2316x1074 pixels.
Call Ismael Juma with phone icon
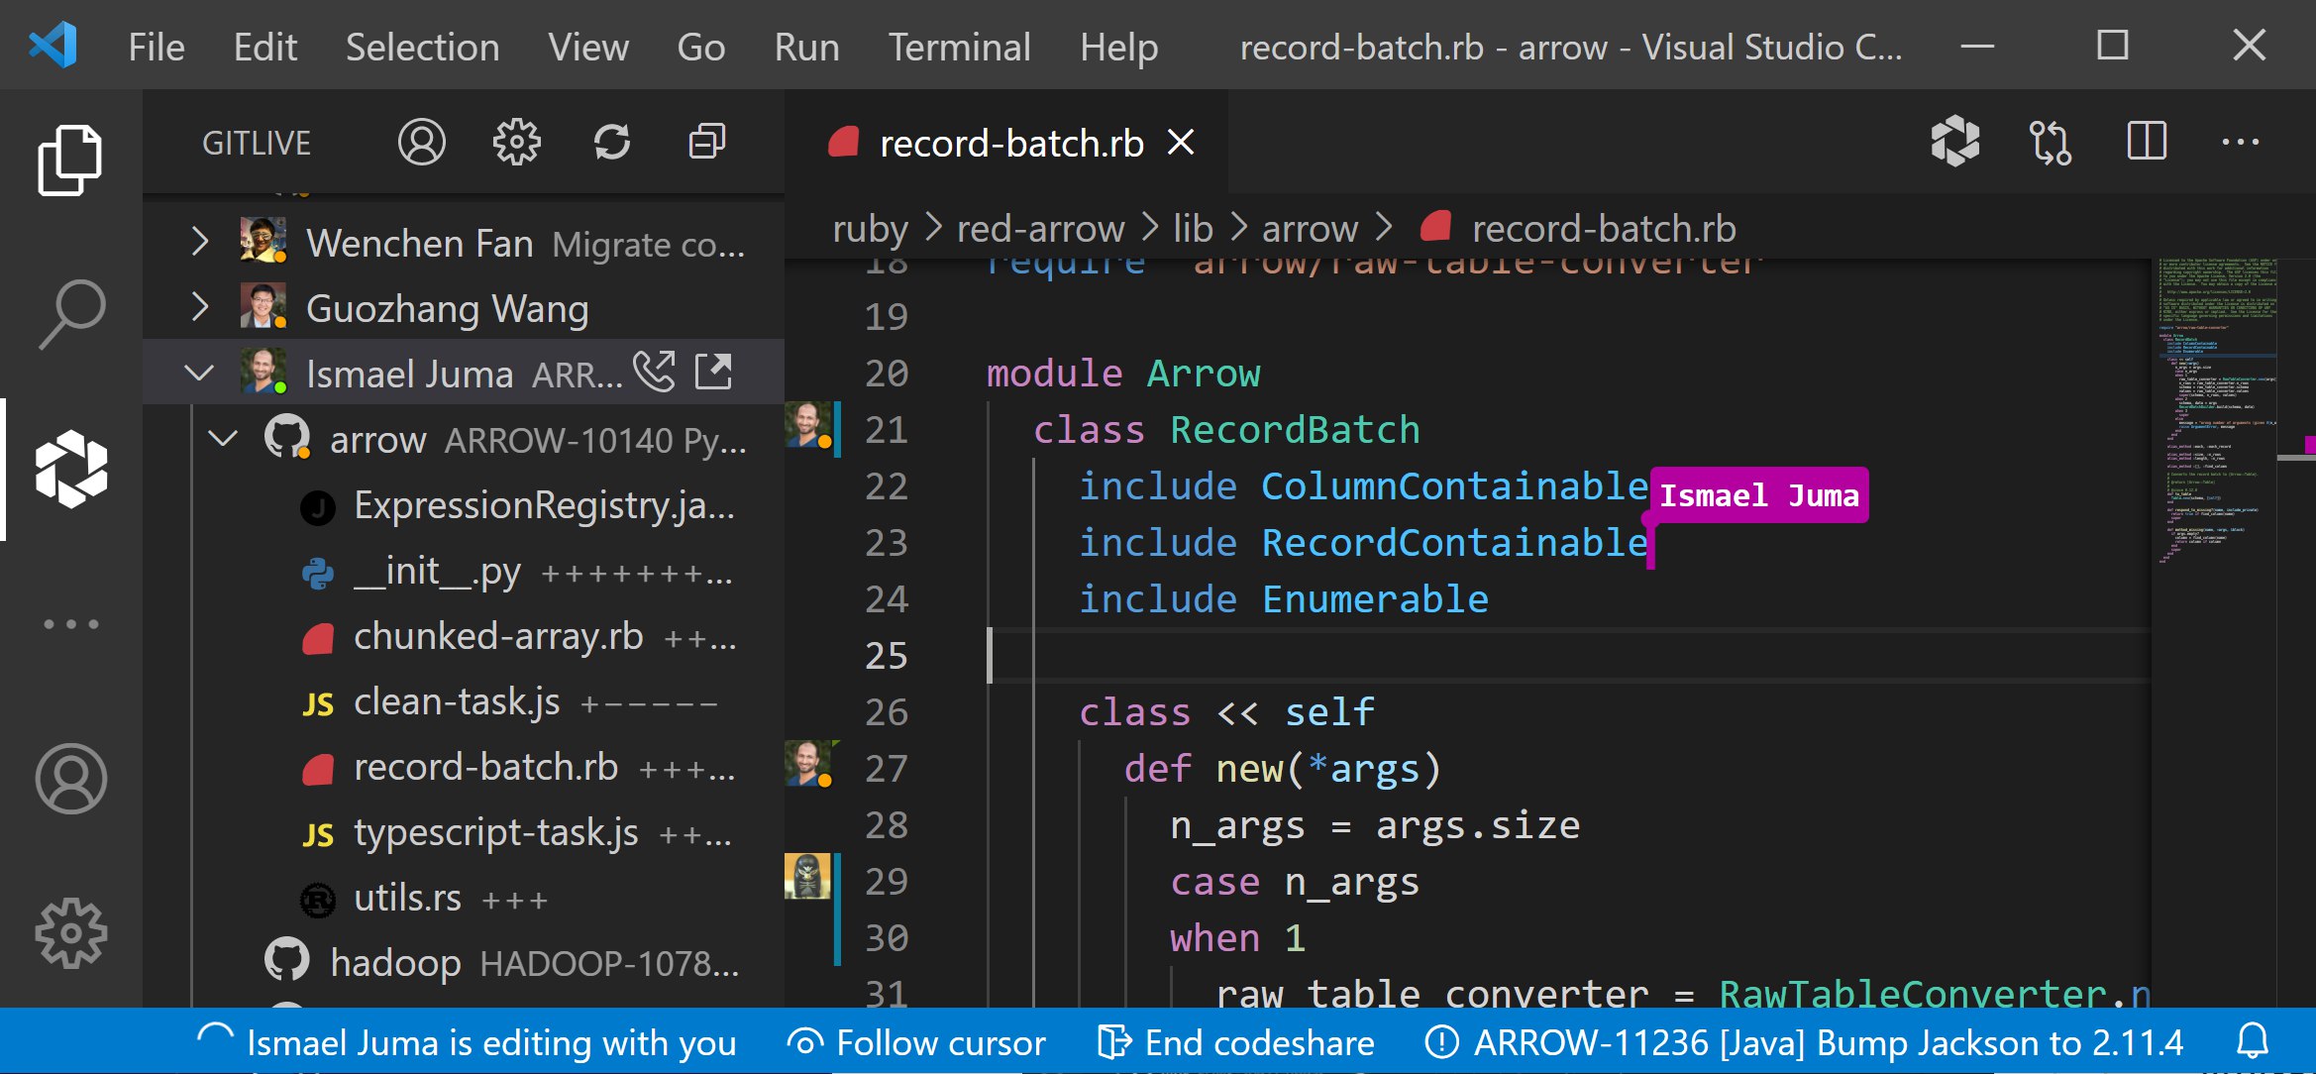(x=655, y=372)
